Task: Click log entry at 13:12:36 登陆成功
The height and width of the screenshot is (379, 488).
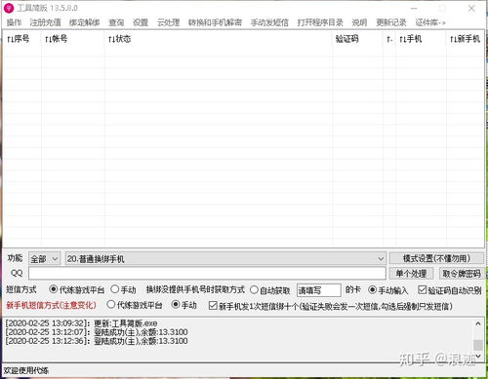Action: point(97,341)
